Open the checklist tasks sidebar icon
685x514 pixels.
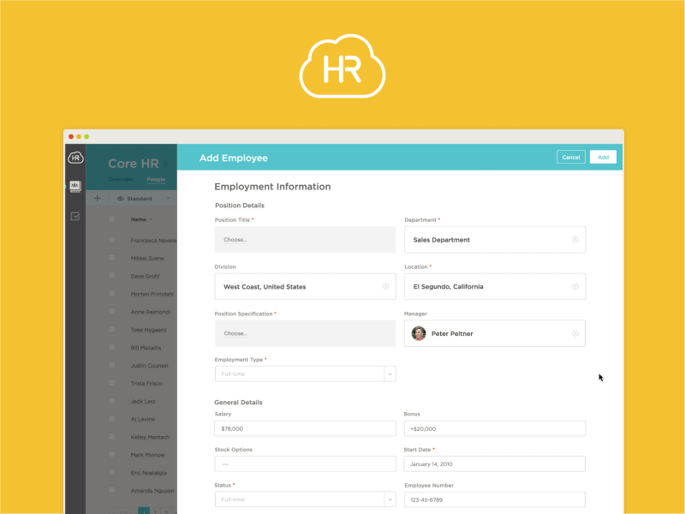tap(75, 217)
